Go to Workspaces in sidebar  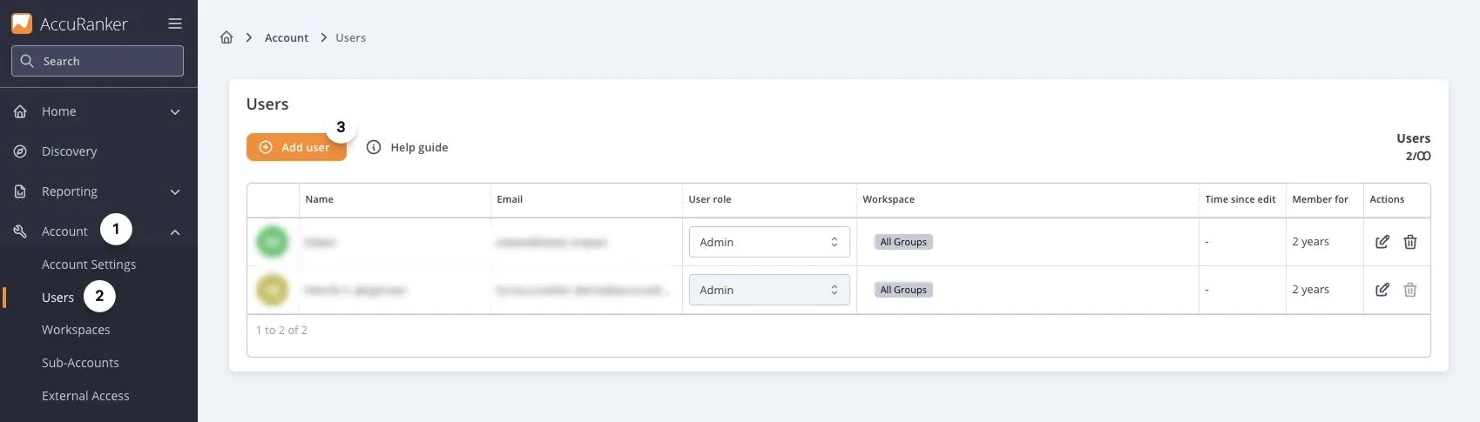tap(76, 330)
